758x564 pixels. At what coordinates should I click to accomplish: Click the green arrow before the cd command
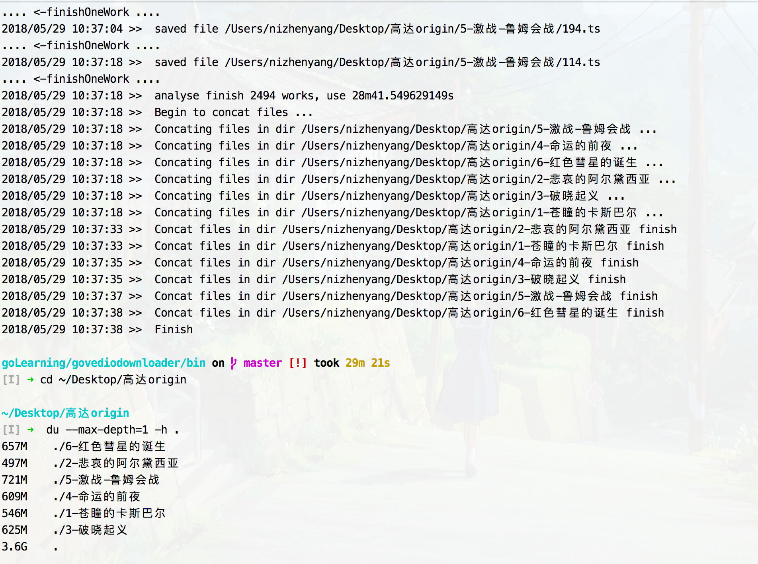30,380
